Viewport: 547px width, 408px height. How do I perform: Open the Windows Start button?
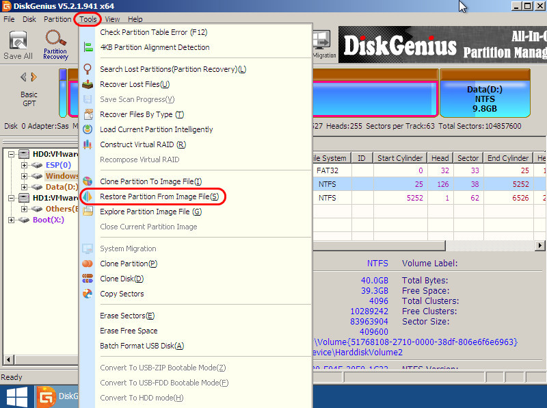coord(17,397)
